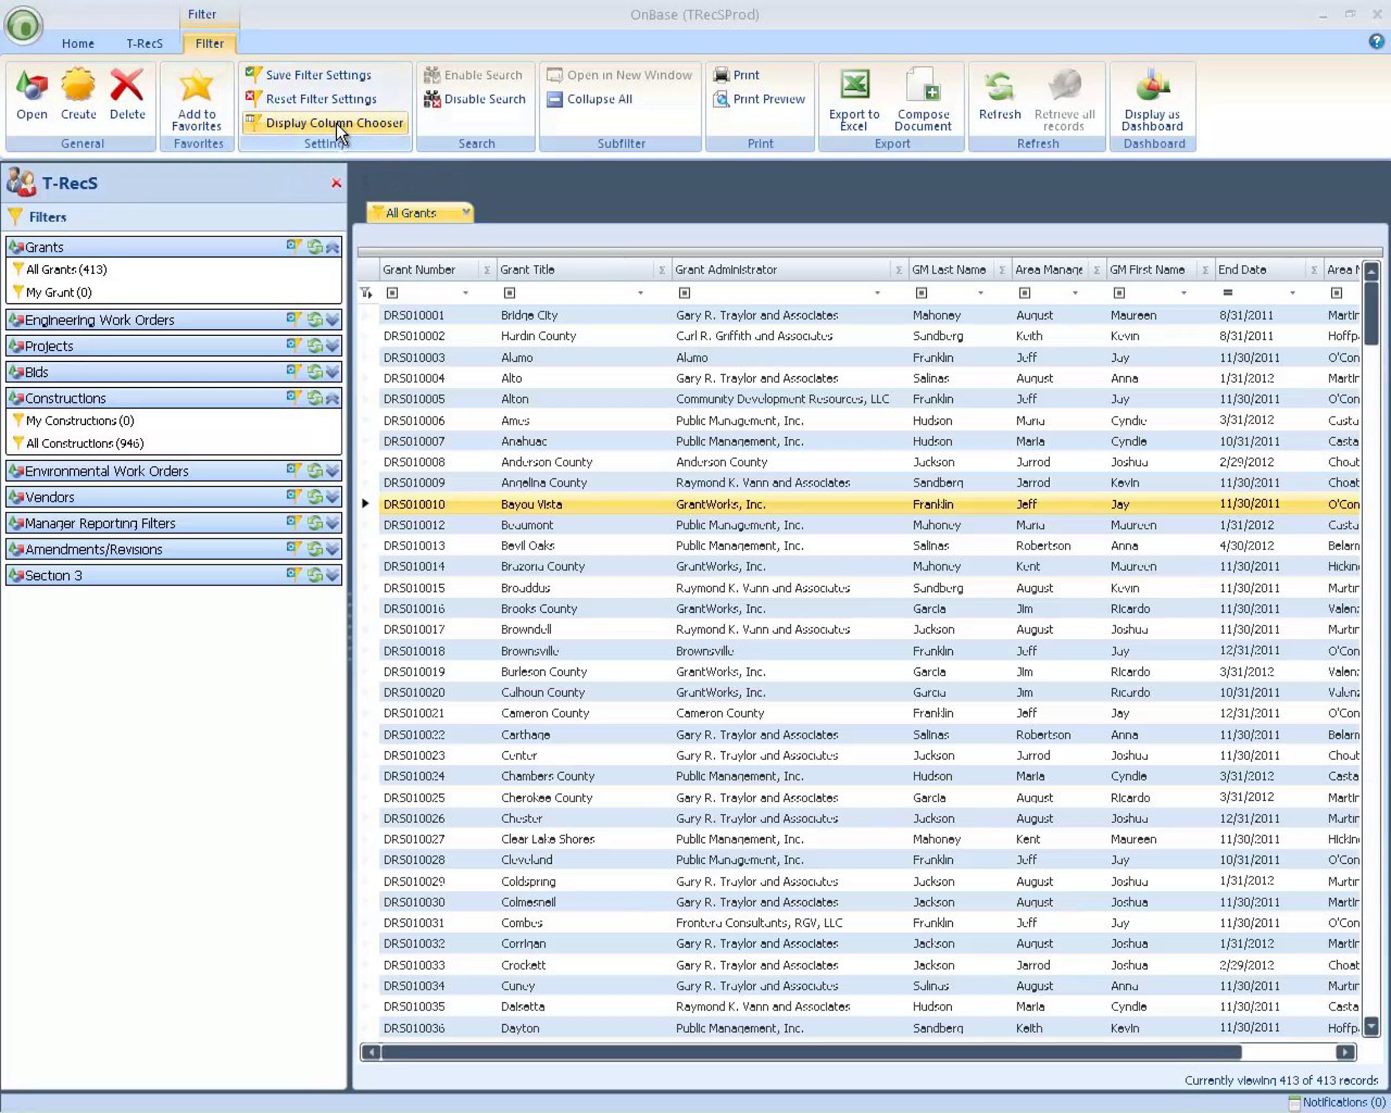
Task: Click Disable Search in the Search group
Action: [x=474, y=99]
